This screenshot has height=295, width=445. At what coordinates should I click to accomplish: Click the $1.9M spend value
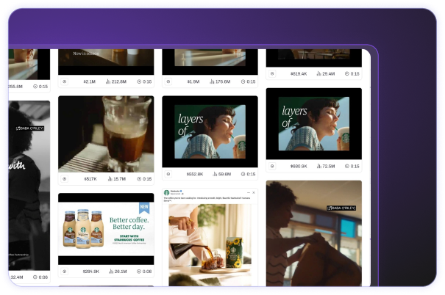click(193, 82)
